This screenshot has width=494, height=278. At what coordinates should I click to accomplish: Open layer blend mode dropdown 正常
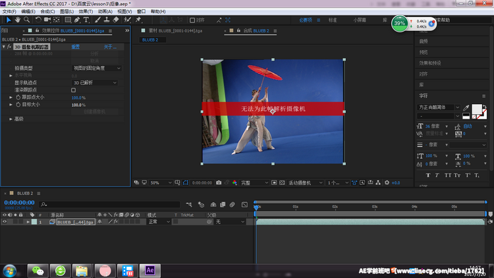point(159,222)
